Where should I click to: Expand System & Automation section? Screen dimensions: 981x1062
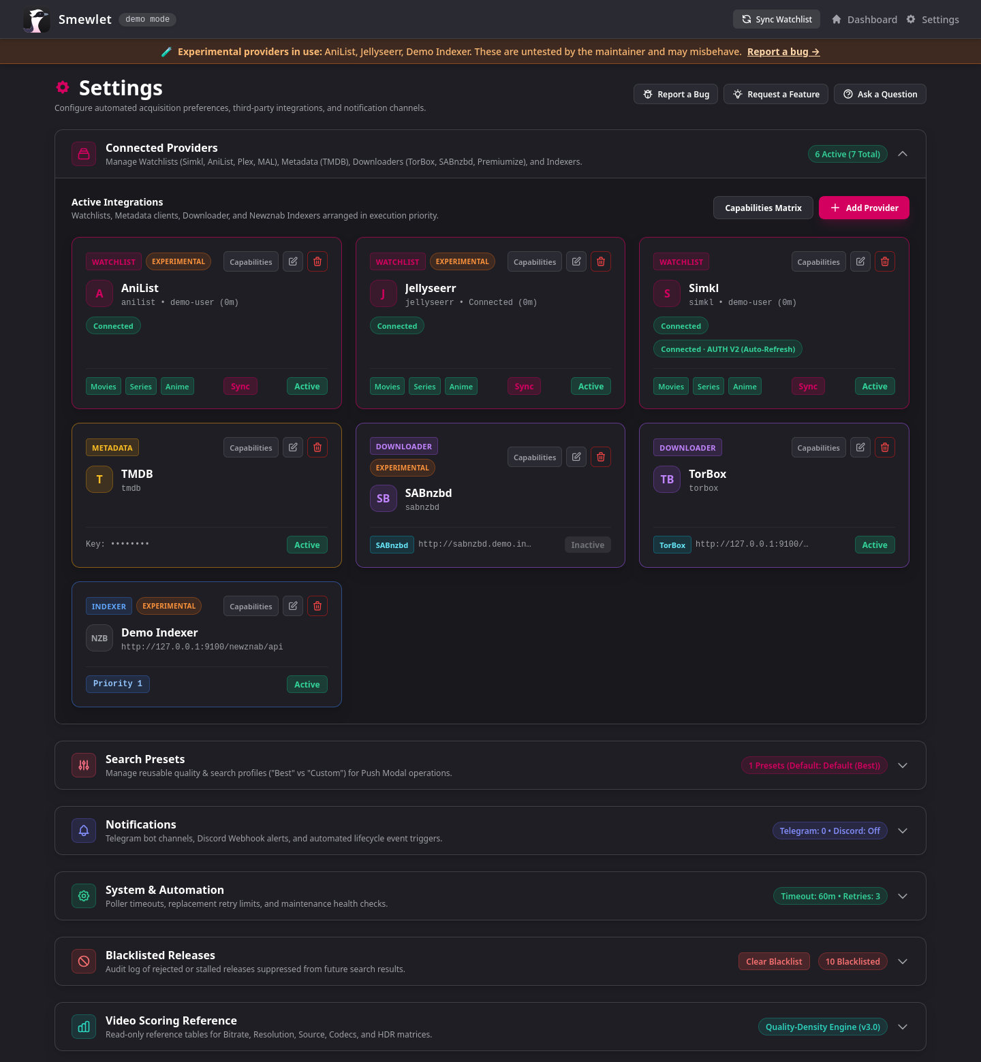(903, 896)
